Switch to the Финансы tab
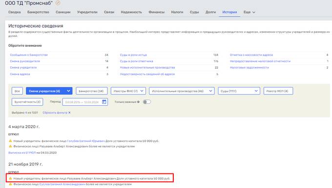This screenshot has width=332, height=188. click(156, 12)
